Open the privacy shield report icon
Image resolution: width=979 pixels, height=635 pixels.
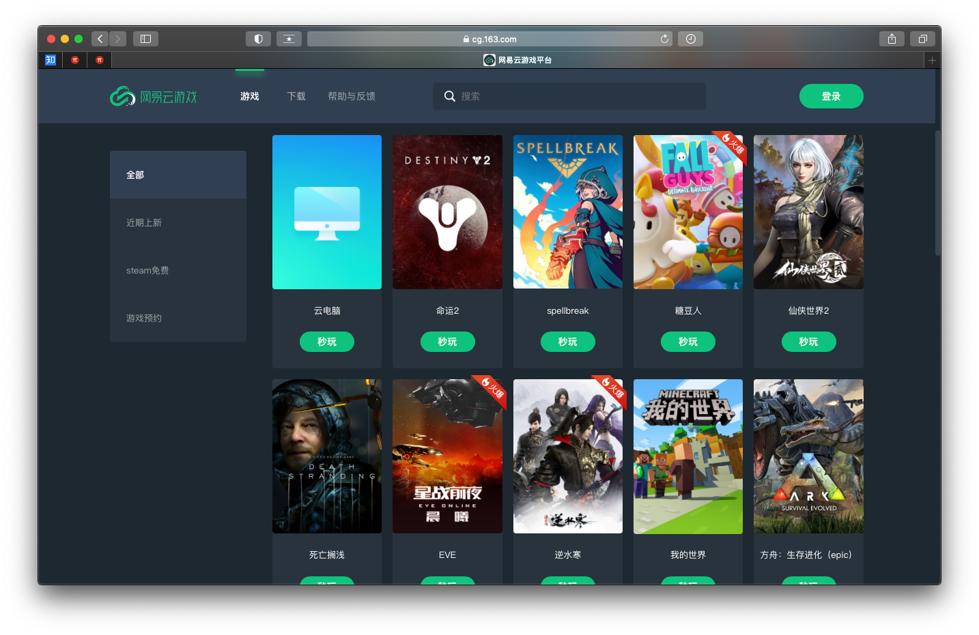pos(258,39)
